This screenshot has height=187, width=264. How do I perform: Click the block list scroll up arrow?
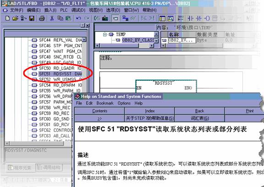point(84,40)
